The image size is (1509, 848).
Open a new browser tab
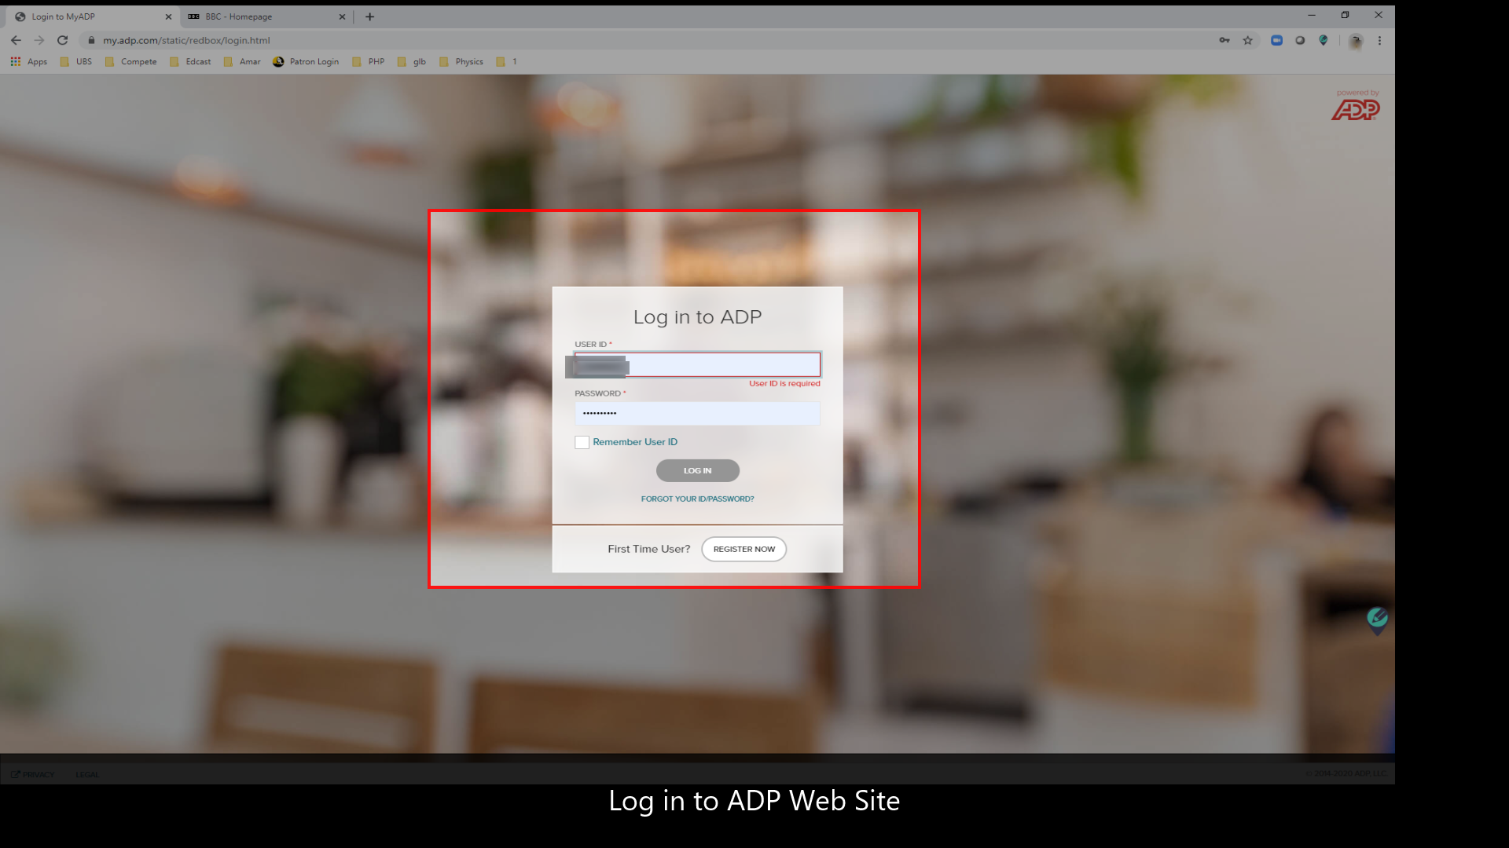coord(369,16)
